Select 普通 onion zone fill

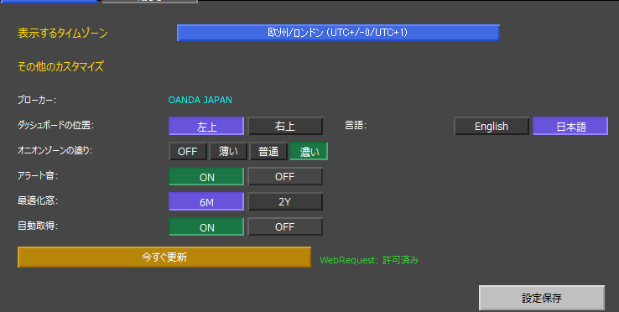(268, 151)
